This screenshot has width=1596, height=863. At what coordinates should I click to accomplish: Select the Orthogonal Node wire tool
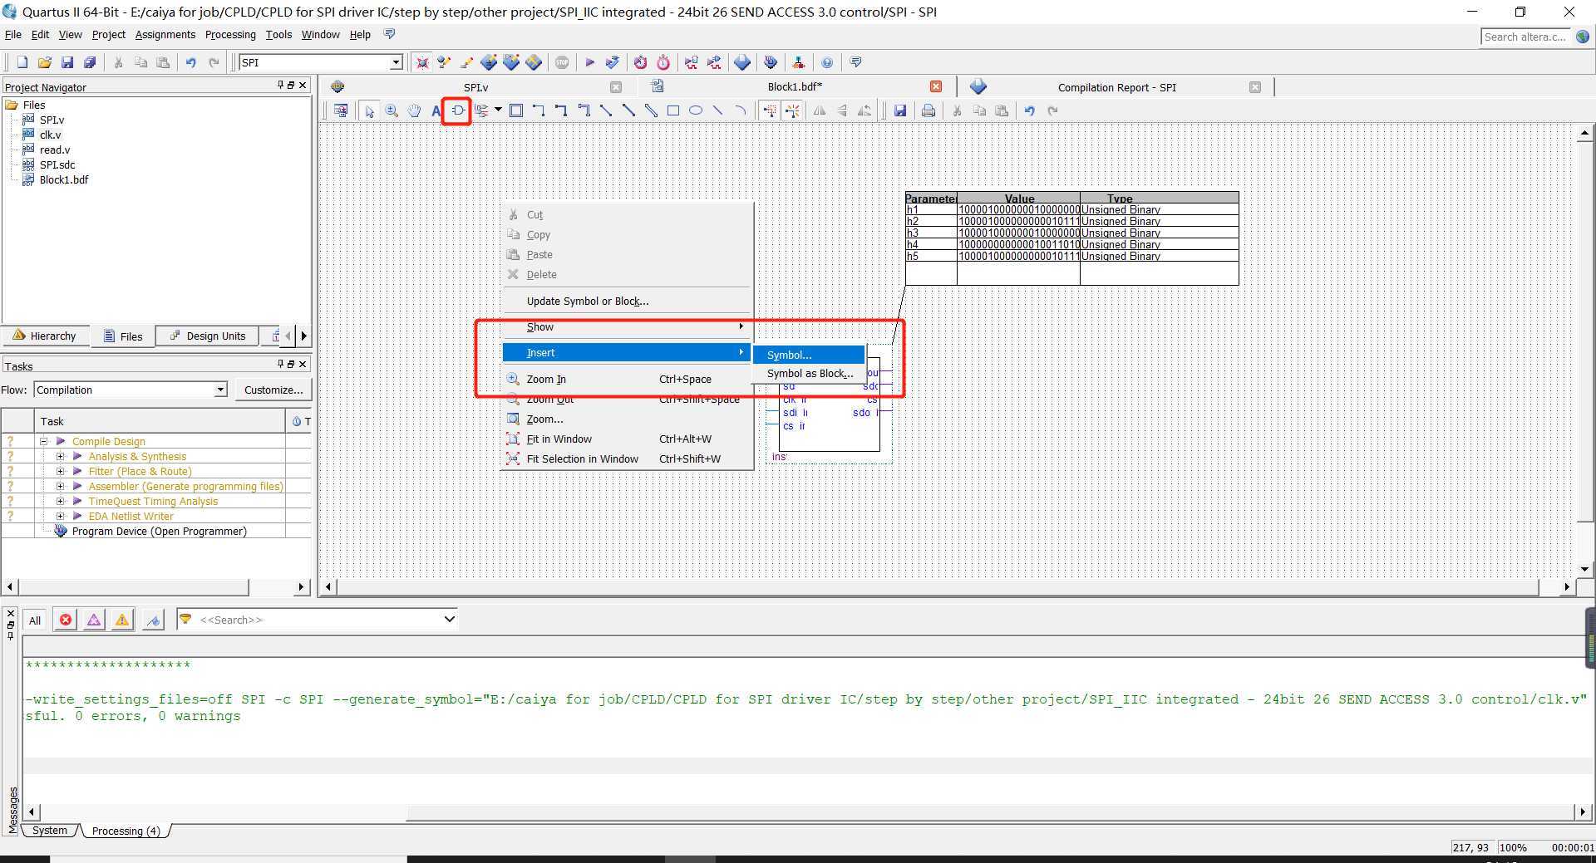[539, 110]
